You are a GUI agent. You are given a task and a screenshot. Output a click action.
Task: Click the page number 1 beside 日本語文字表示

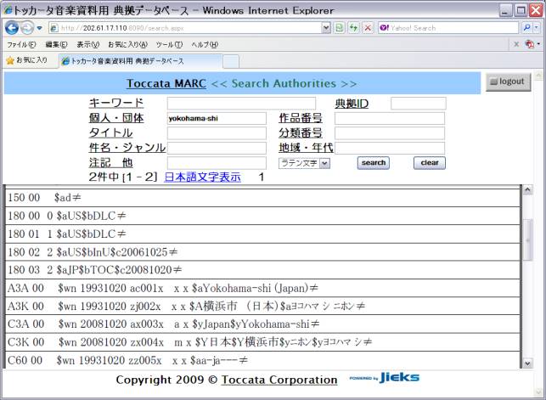click(x=262, y=177)
